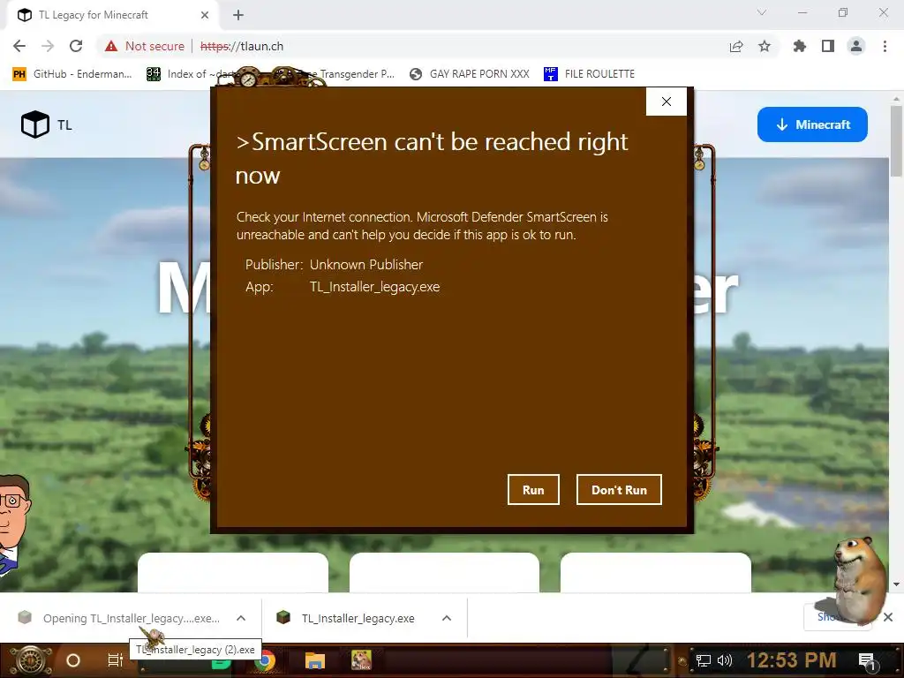This screenshot has width=904, height=678.
Task: Click the Not secure warning icon
Action: pos(111,46)
